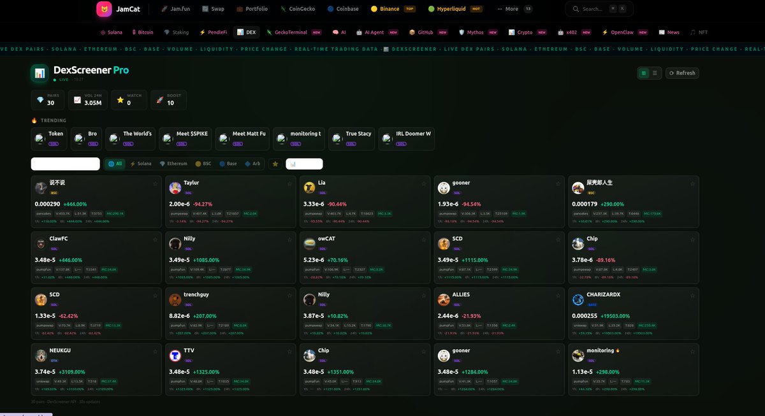
Task: Star the trenchguy pair card
Action: pyautogui.click(x=289, y=296)
